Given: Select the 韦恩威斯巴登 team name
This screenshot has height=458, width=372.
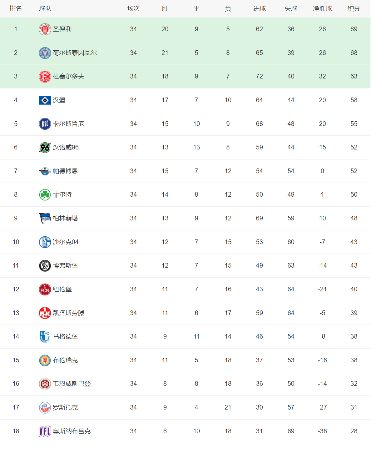Looking at the screenshot, I should 72,384.
